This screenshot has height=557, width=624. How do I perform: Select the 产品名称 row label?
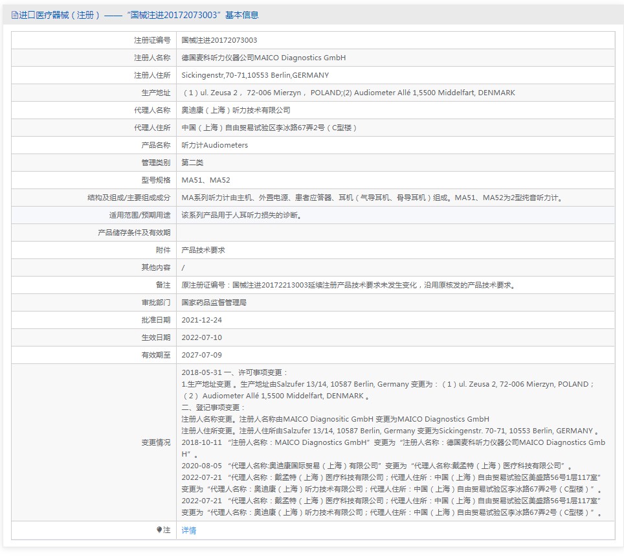point(156,145)
